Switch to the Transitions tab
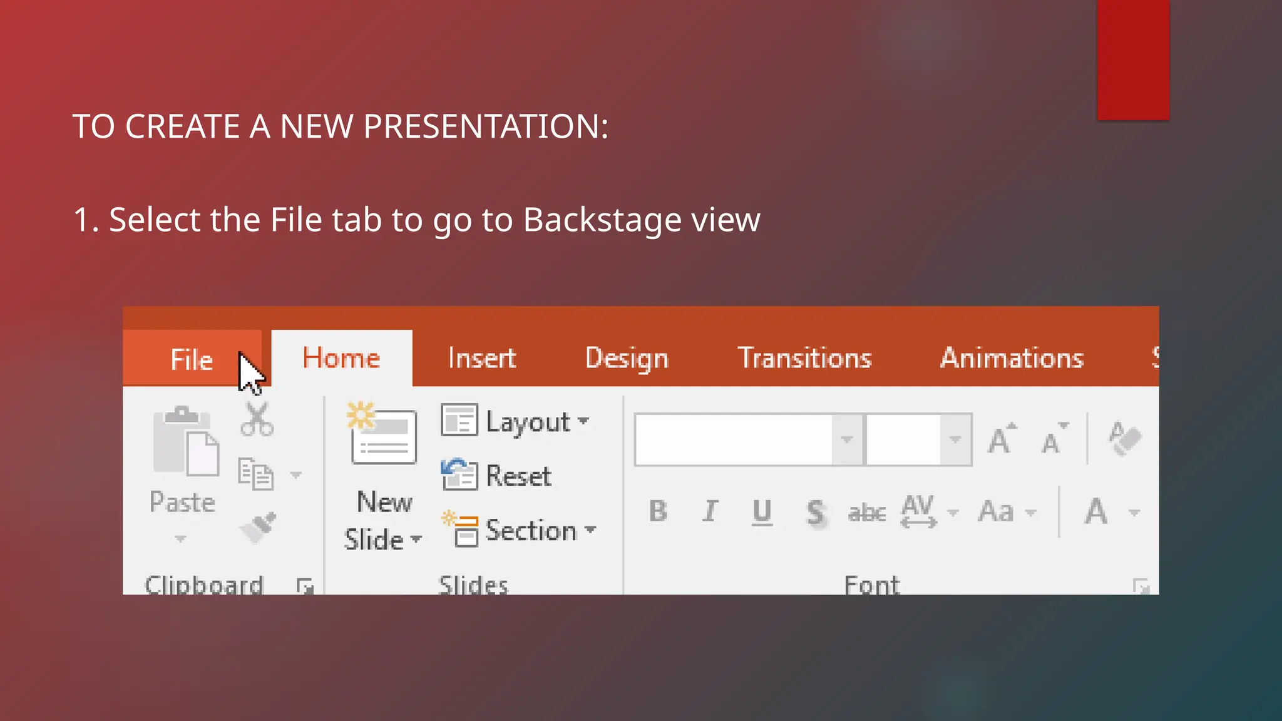 click(x=805, y=358)
